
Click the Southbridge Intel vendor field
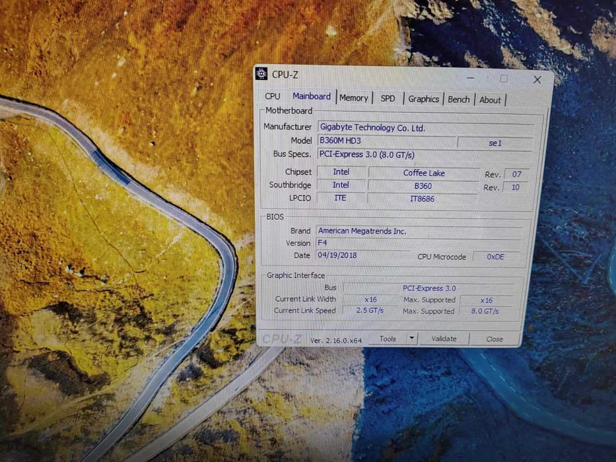pos(341,185)
